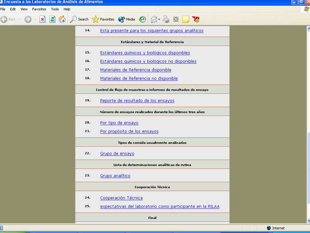Image resolution: width=310 pixels, height=233 pixels.
Task: Follow the Grupo analítico link
Action: pos(115,175)
